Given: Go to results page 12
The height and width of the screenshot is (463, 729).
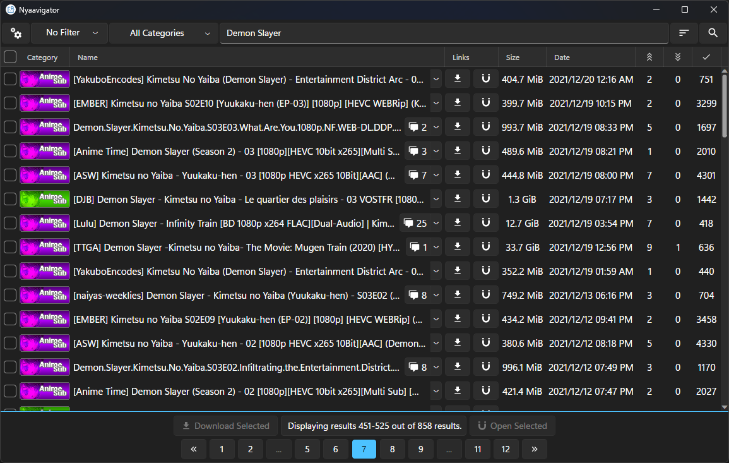Looking at the screenshot, I should (x=506, y=449).
